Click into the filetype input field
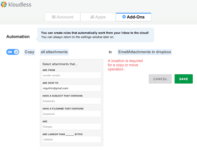 (71, 127)
